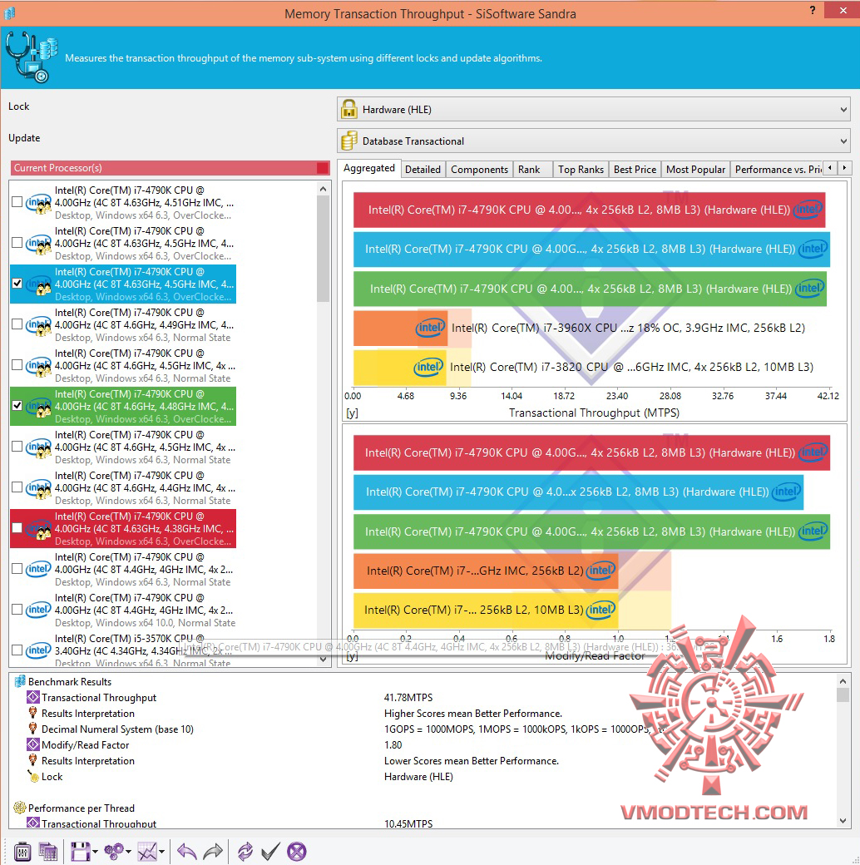Click the chart graph toolbar icon

click(147, 852)
